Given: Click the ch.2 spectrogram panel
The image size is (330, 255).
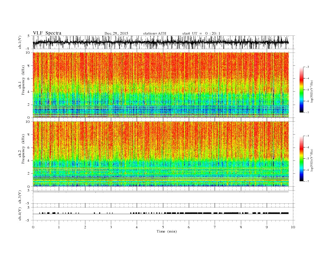Looking at the screenshot, I should 161,154.
